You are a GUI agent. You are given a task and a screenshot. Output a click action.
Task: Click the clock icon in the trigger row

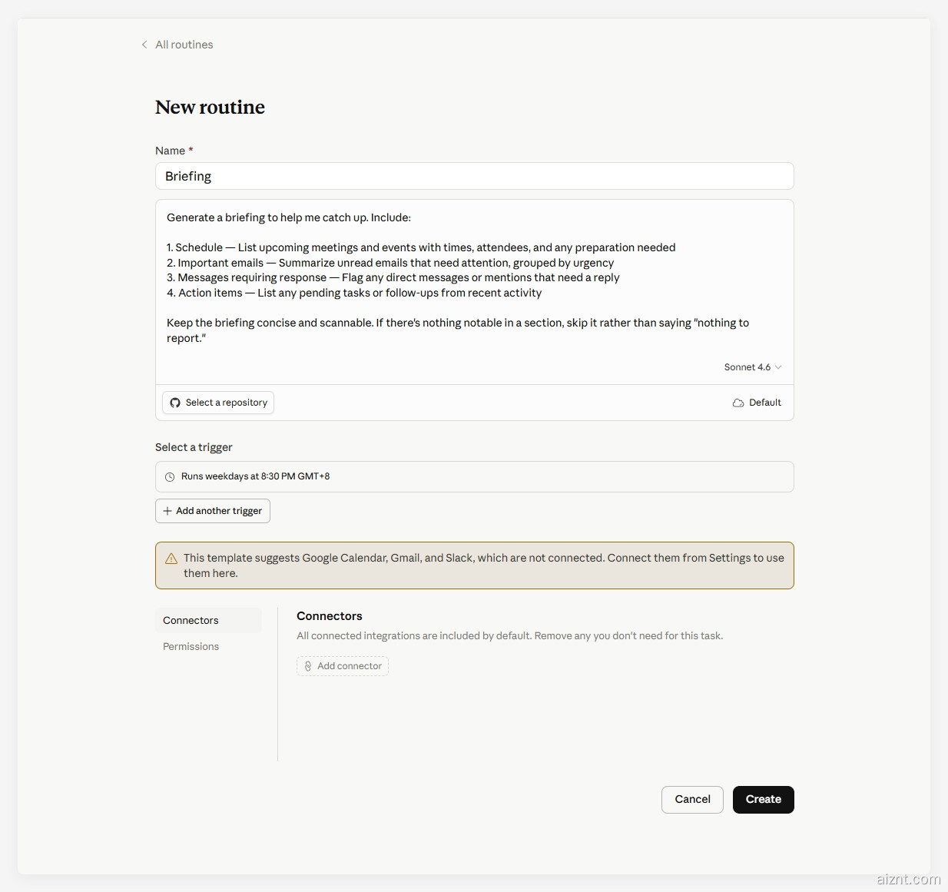[170, 477]
